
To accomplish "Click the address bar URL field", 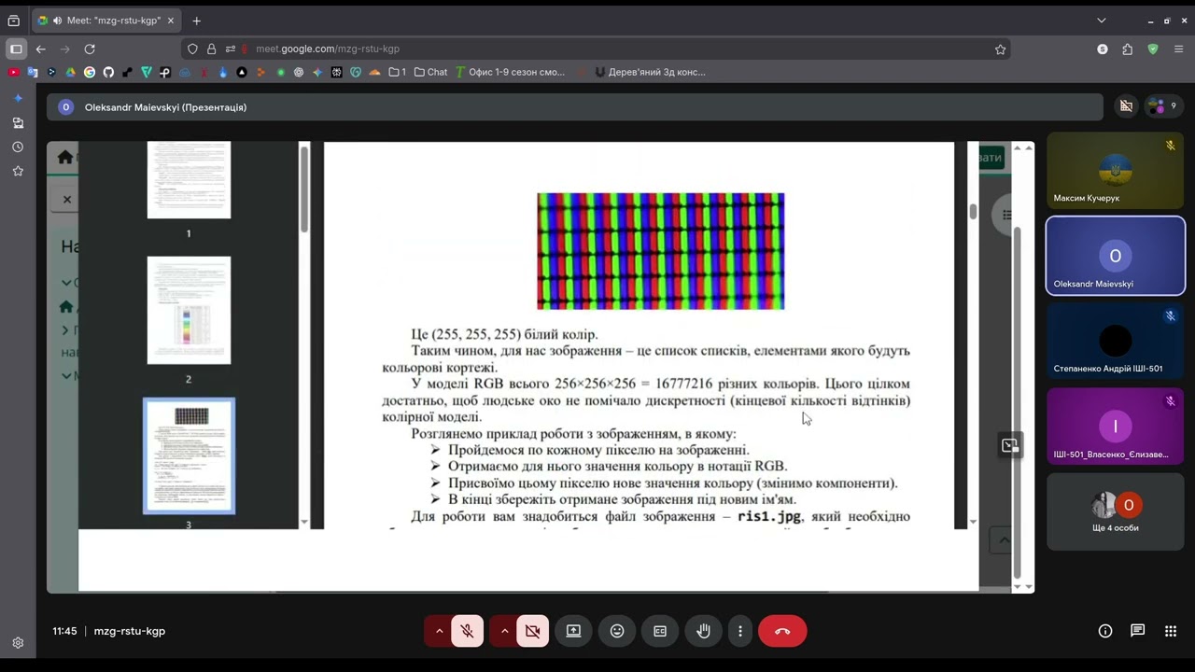I will pos(597,49).
